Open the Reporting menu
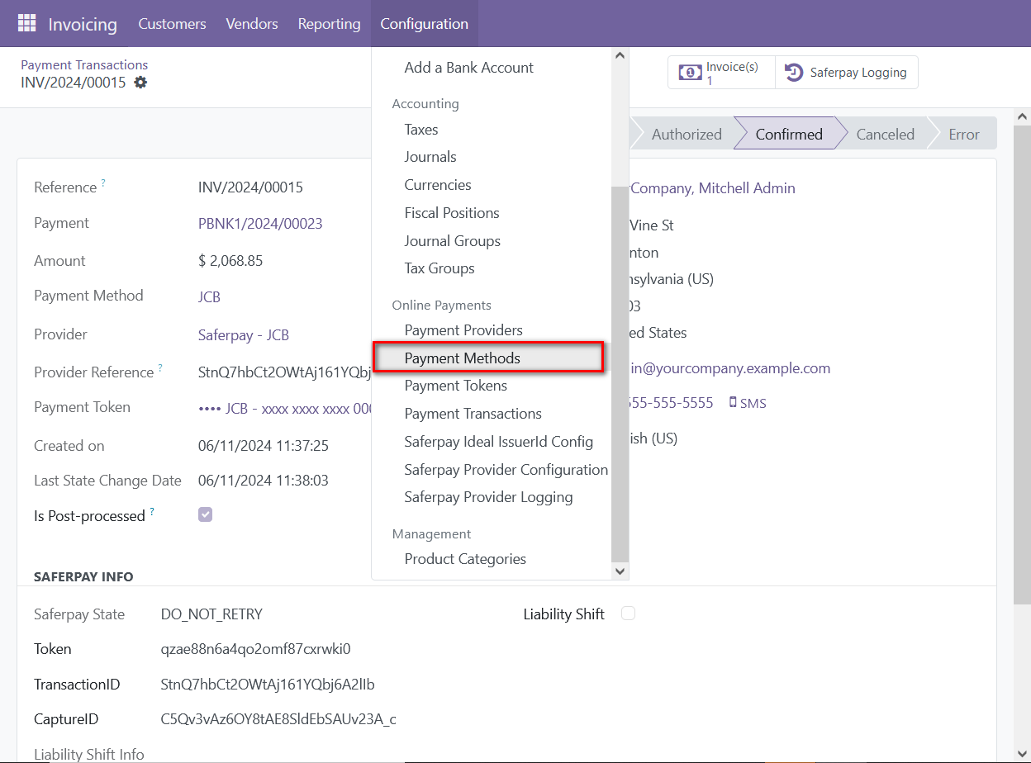Image resolution: width=1031 pixels, height=763 pixels. (329, 23)
